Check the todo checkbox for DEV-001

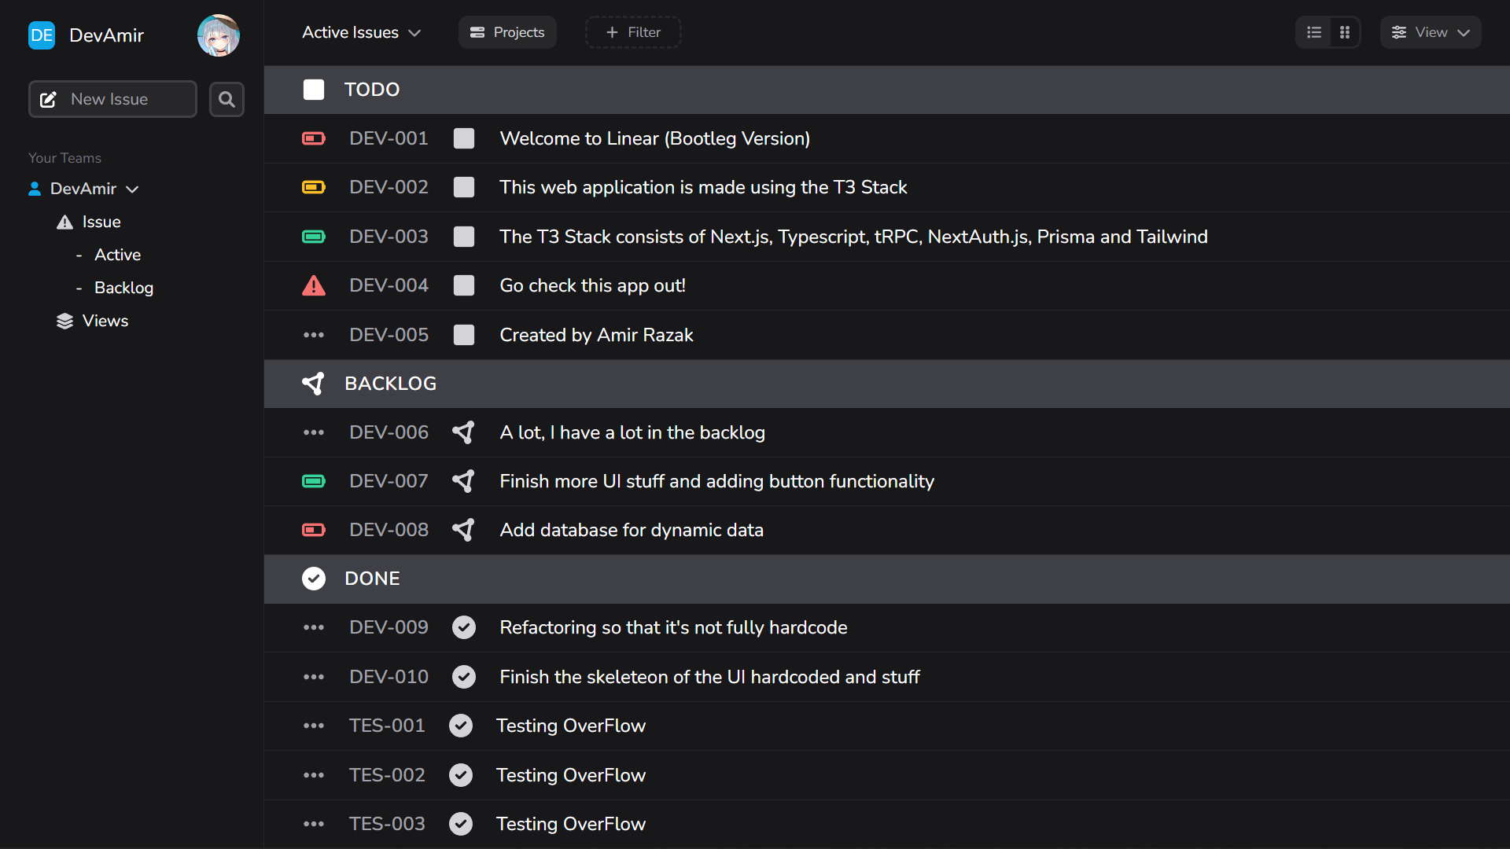(464, 138)
